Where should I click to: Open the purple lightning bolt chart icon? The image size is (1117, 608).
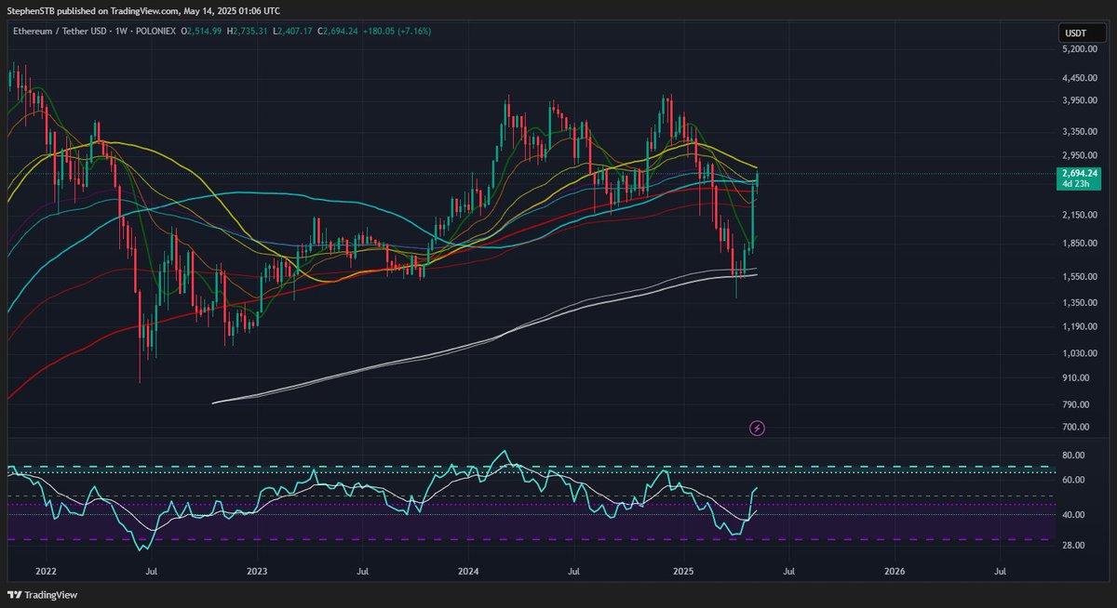(x=757, y=427)
